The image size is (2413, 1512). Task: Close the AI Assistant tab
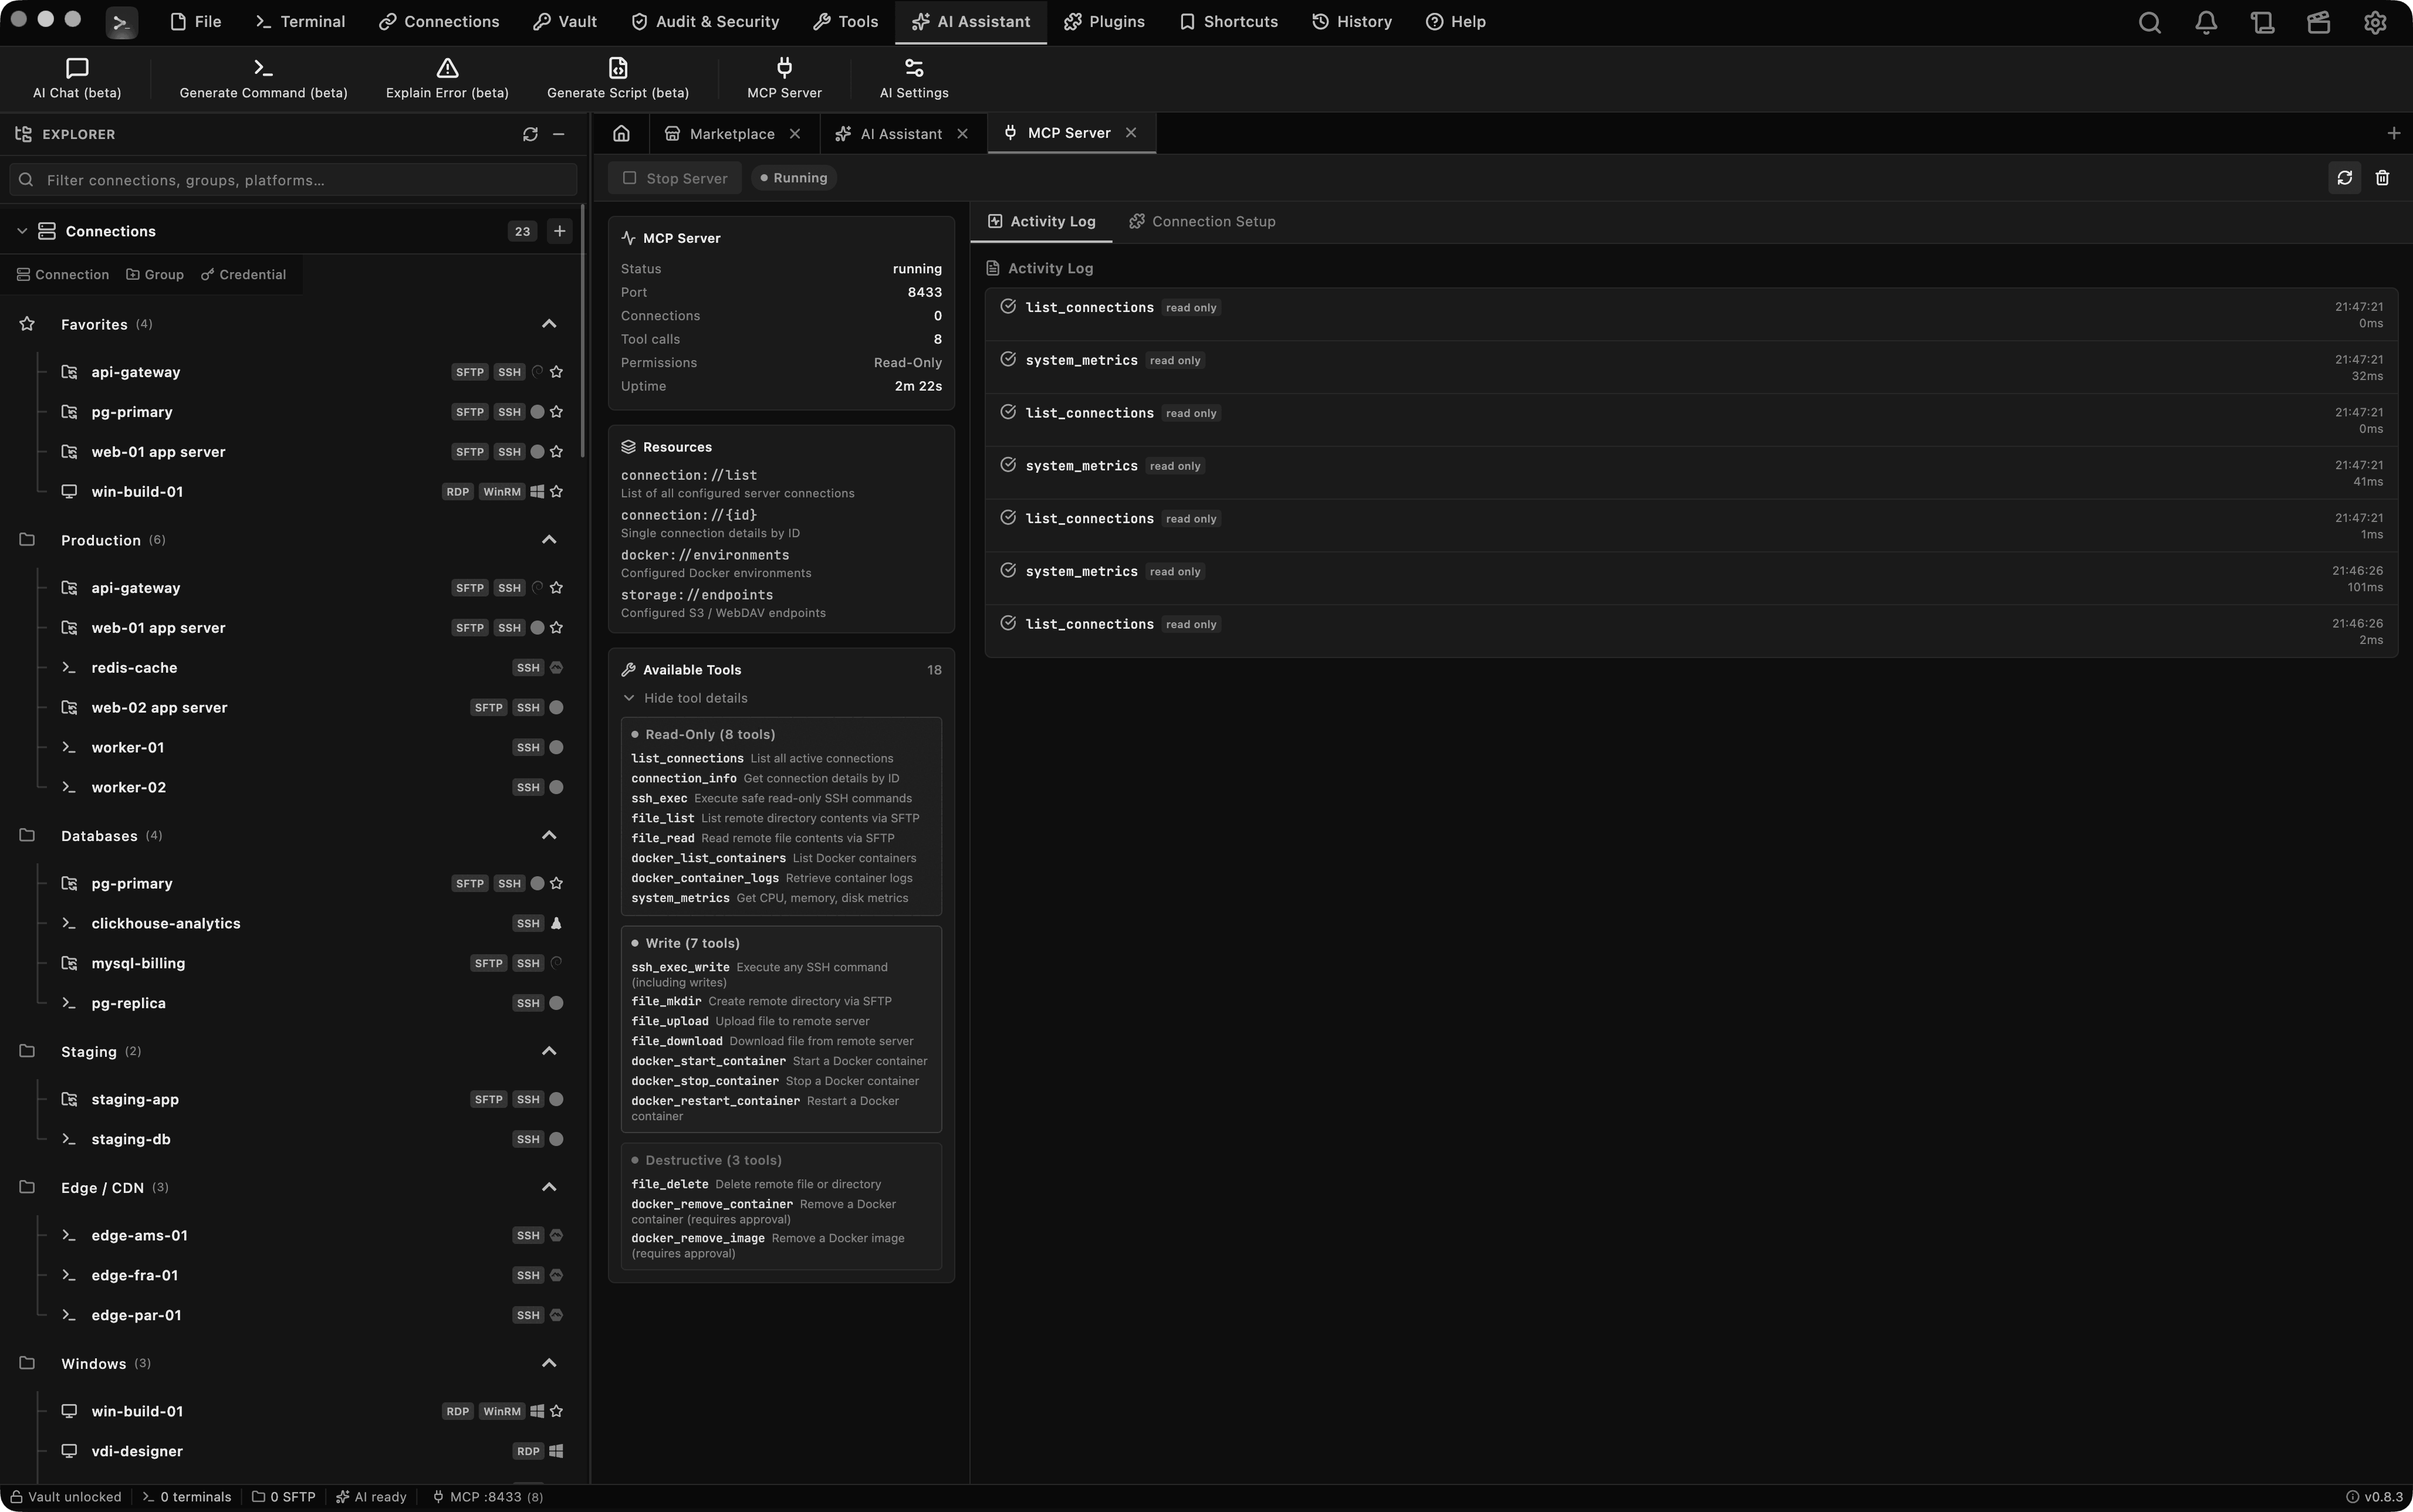(962, 134)
